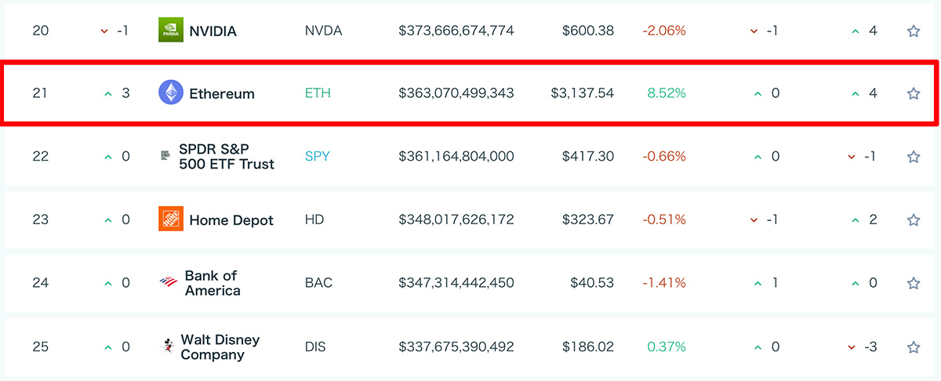Toggle the SPDR S&P 500 ETF star
The image size is (941, 381).
(913, 157)
